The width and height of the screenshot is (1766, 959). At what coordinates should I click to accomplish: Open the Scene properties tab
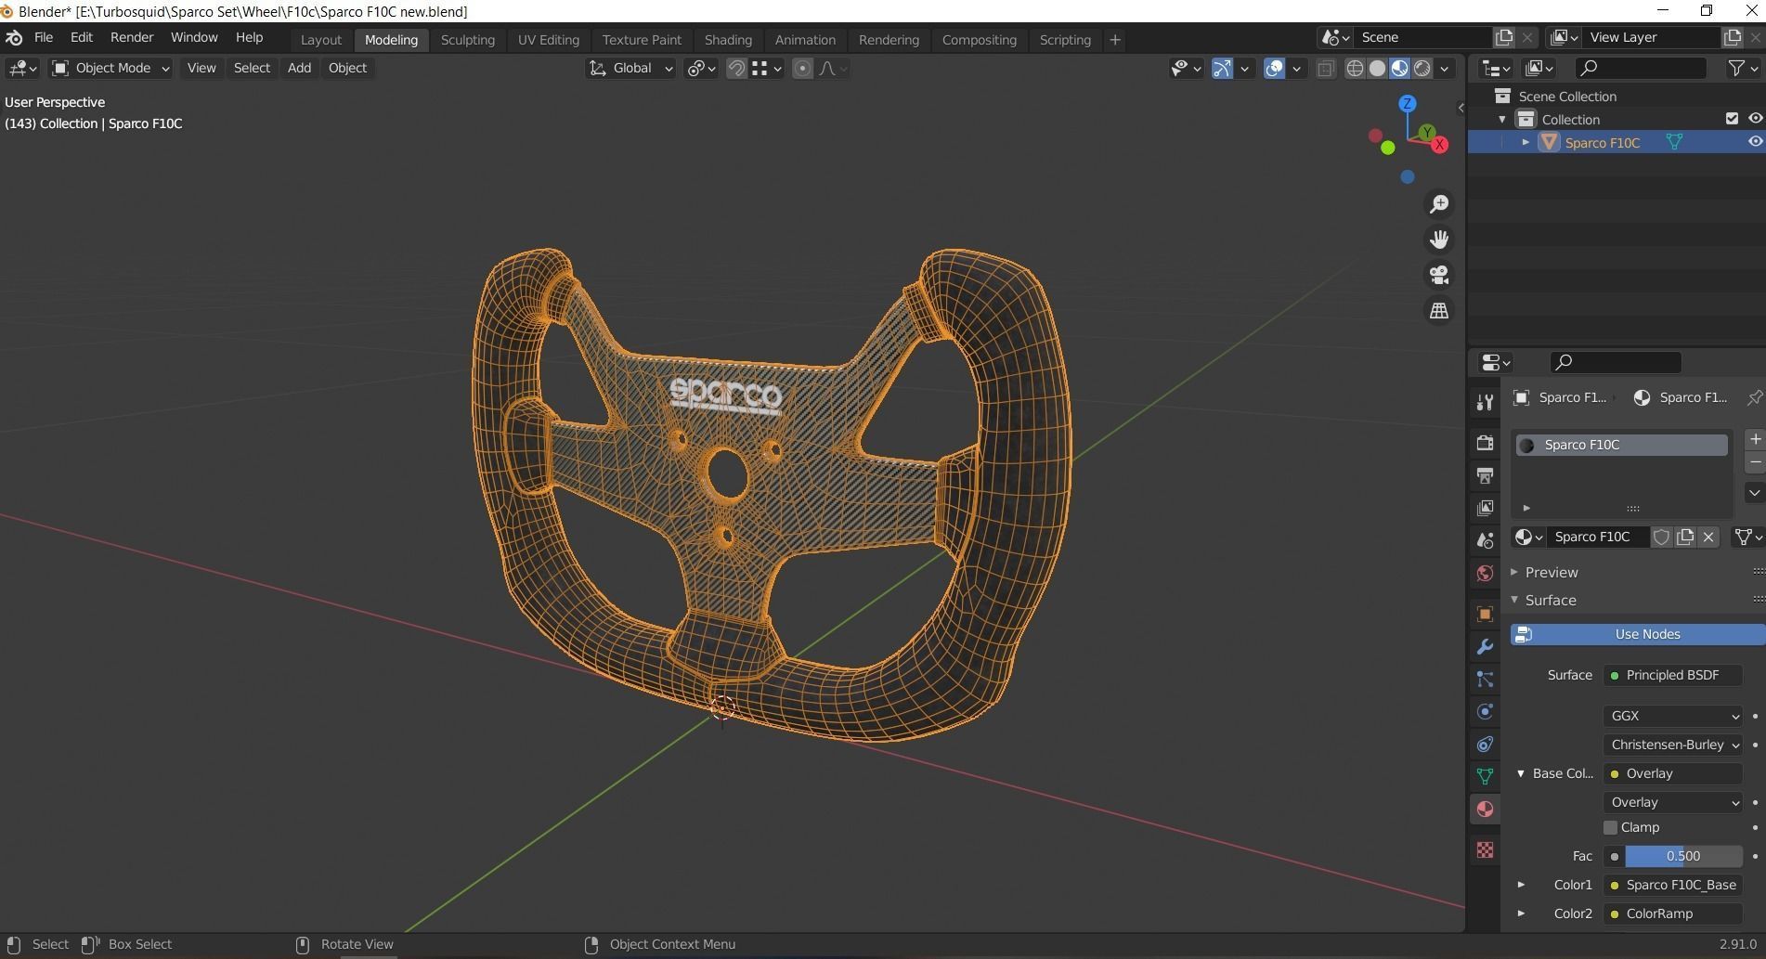point(1485,540)
